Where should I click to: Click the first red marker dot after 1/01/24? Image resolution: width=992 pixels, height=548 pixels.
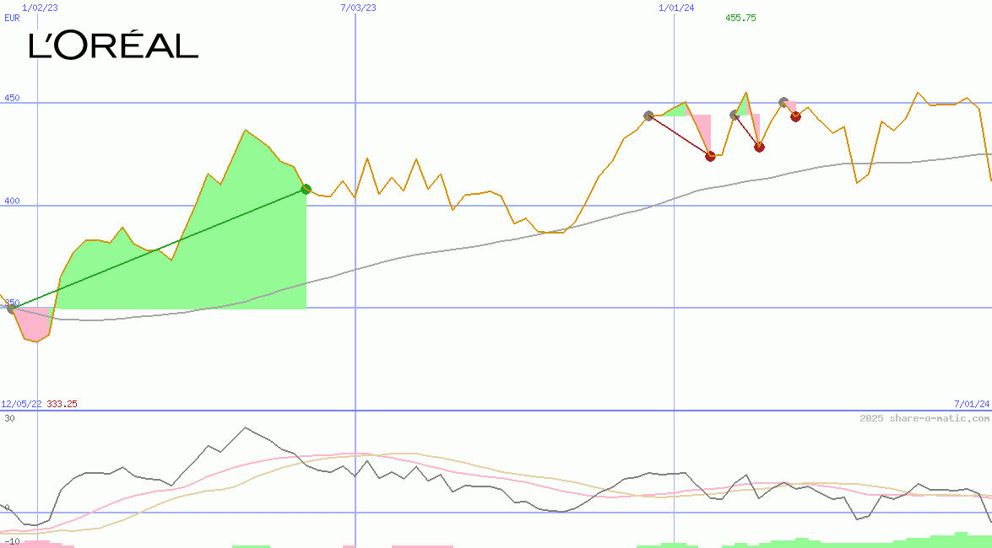[x=710, y=156]
